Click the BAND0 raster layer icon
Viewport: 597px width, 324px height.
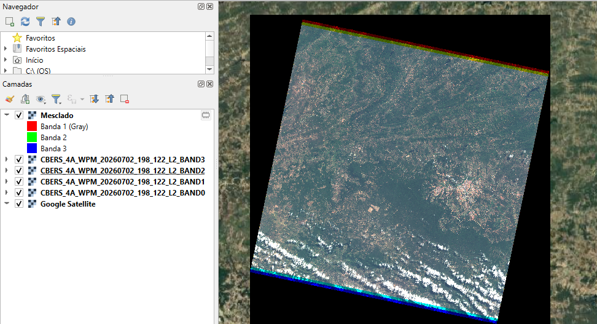[33, 192]
